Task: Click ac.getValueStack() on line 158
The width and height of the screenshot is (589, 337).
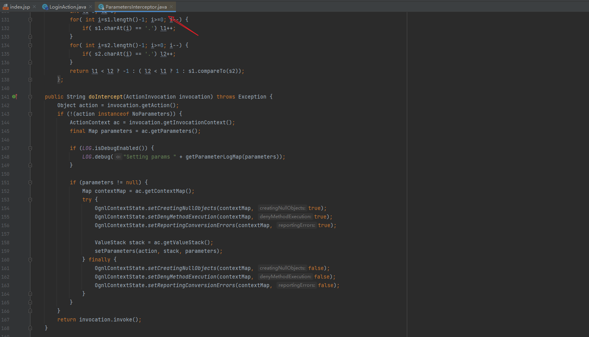Action: 182,242
